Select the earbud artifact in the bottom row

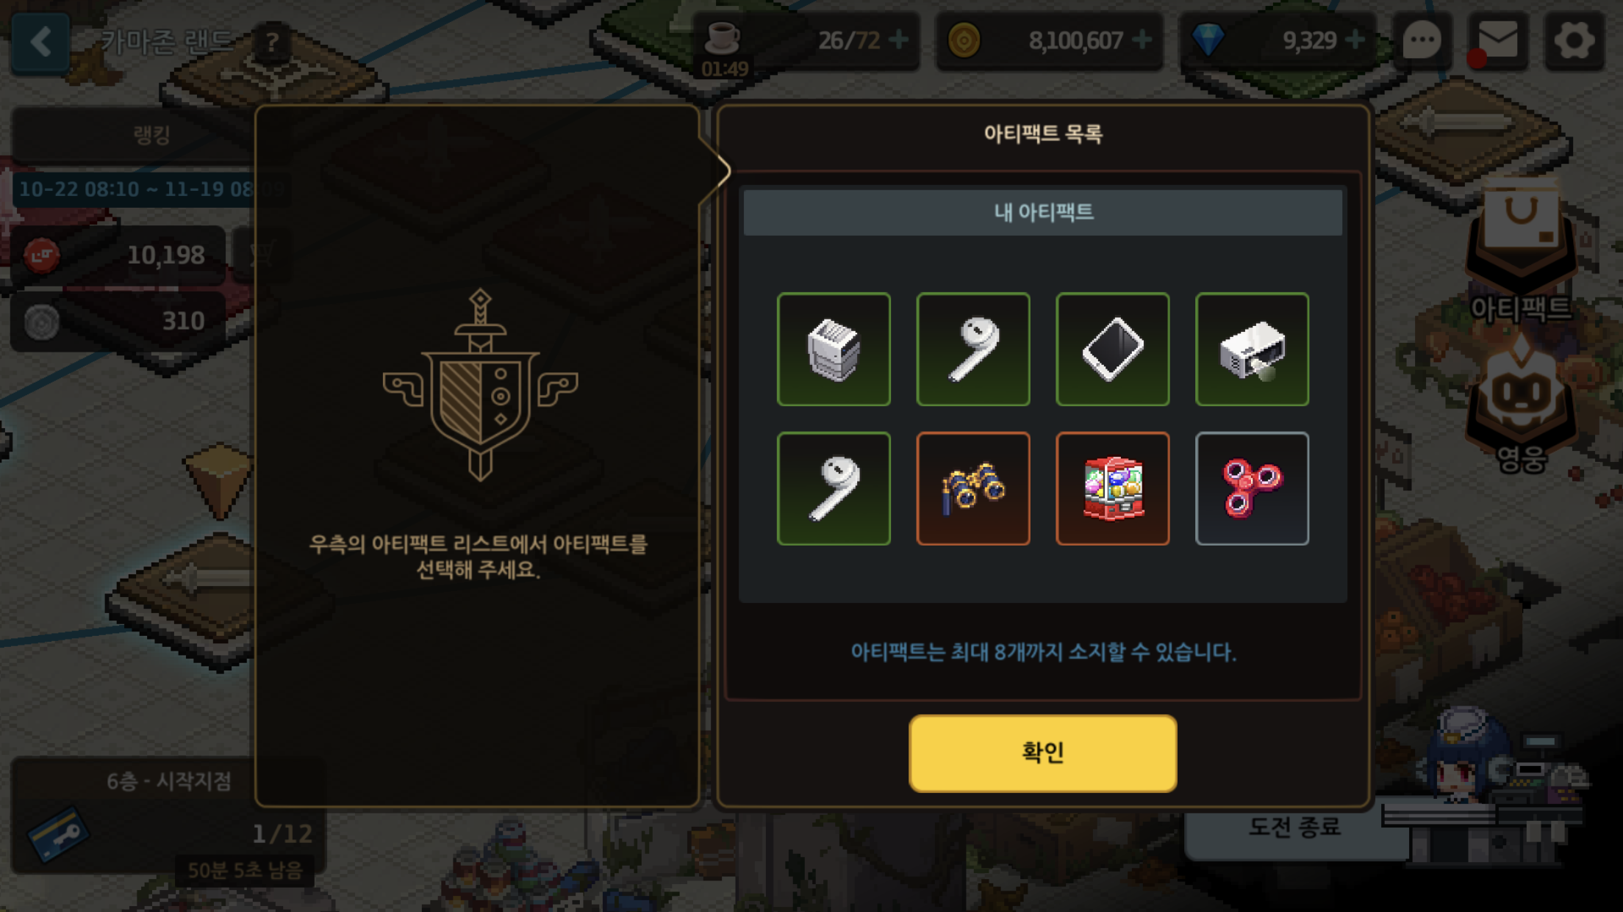(834, 488)
